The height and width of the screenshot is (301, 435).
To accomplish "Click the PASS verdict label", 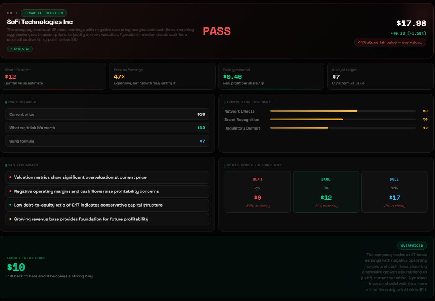I will pyautogui.click(x=217, y=31).
